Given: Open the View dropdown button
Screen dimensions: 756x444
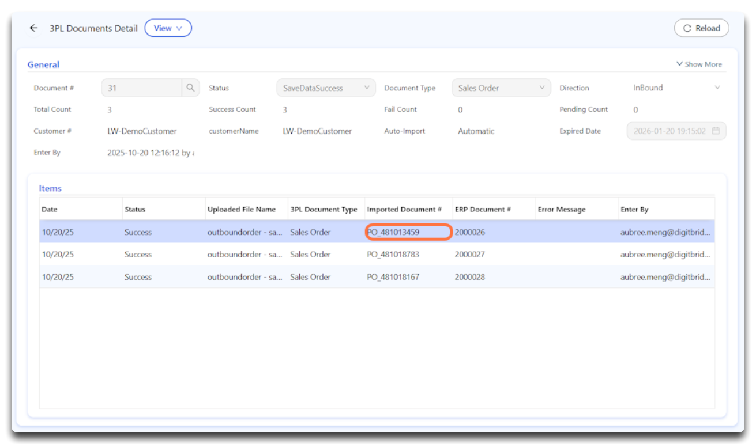Looking at the screenshot, I should point(168,28).
